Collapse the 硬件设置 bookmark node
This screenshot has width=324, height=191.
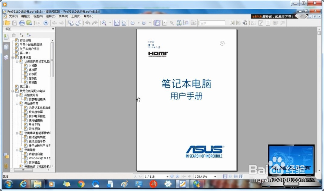(13, 57)
